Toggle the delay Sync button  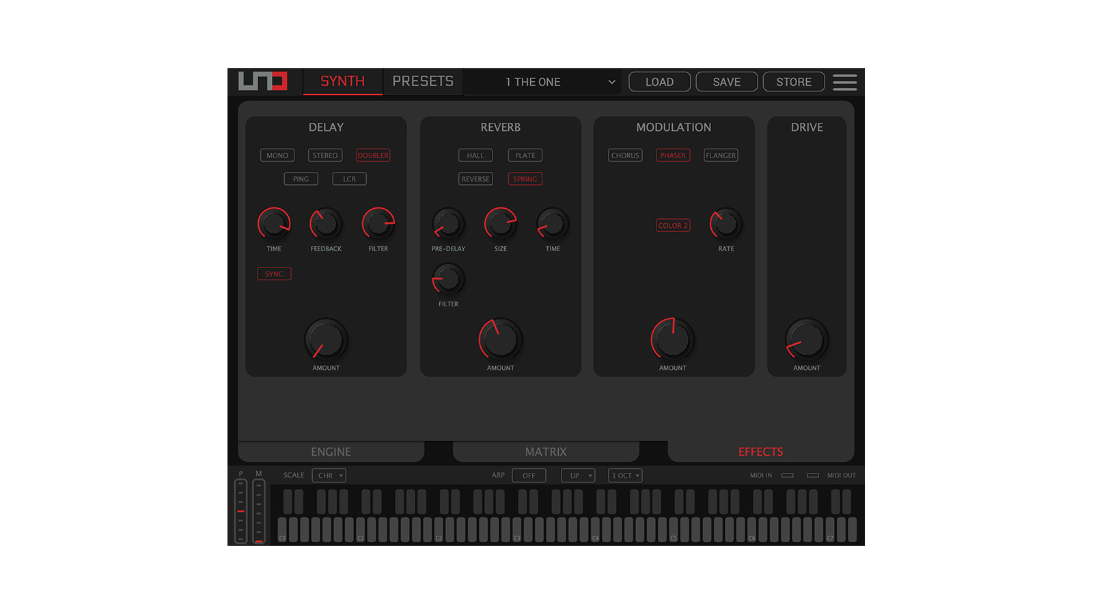(x=274, y=274)
